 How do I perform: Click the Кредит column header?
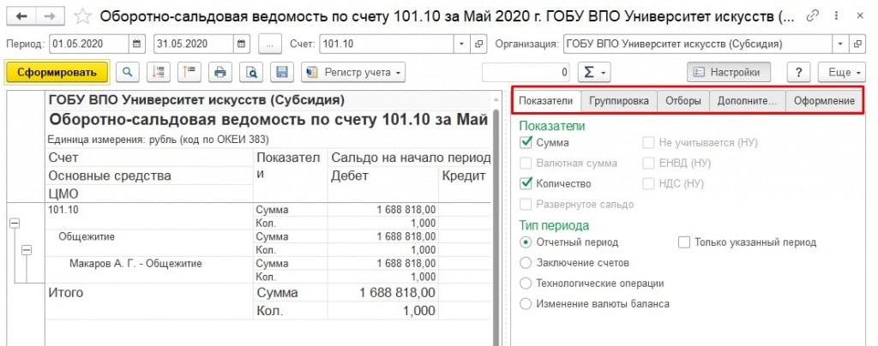[x=464, y=176]
